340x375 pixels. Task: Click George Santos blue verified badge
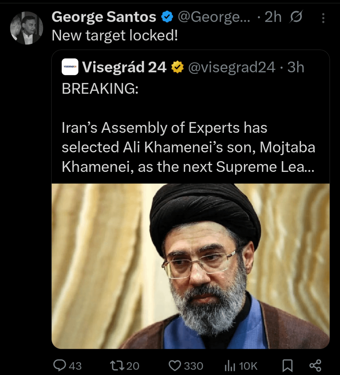click(167, 17)
